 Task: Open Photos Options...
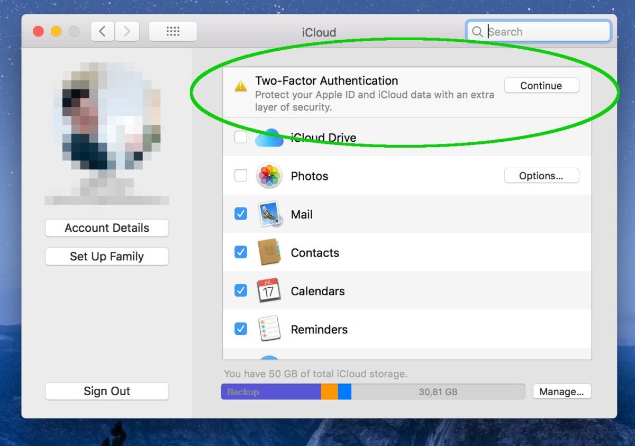541,176
